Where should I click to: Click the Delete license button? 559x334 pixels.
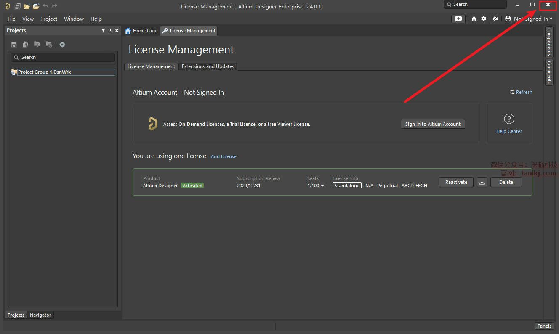[x=506, y=182]
